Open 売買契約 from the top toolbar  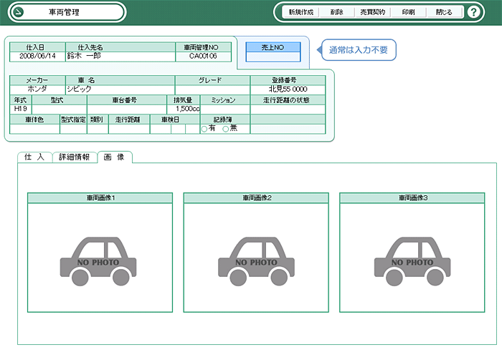pos(372,12)
